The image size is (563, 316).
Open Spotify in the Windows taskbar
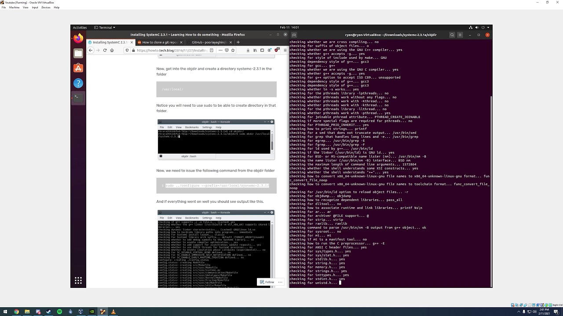click(x=59, y=312)
